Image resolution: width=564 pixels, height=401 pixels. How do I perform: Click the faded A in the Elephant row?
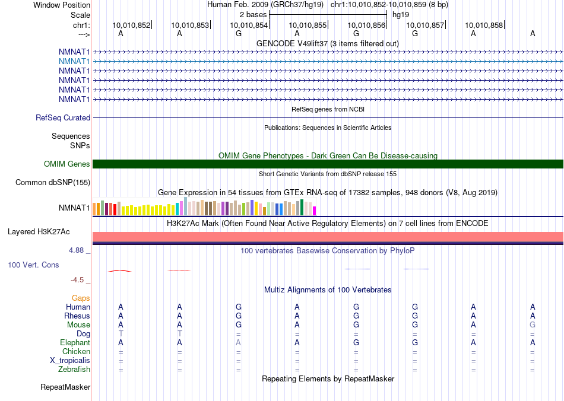pyautogui.click(x=238, y=343)
